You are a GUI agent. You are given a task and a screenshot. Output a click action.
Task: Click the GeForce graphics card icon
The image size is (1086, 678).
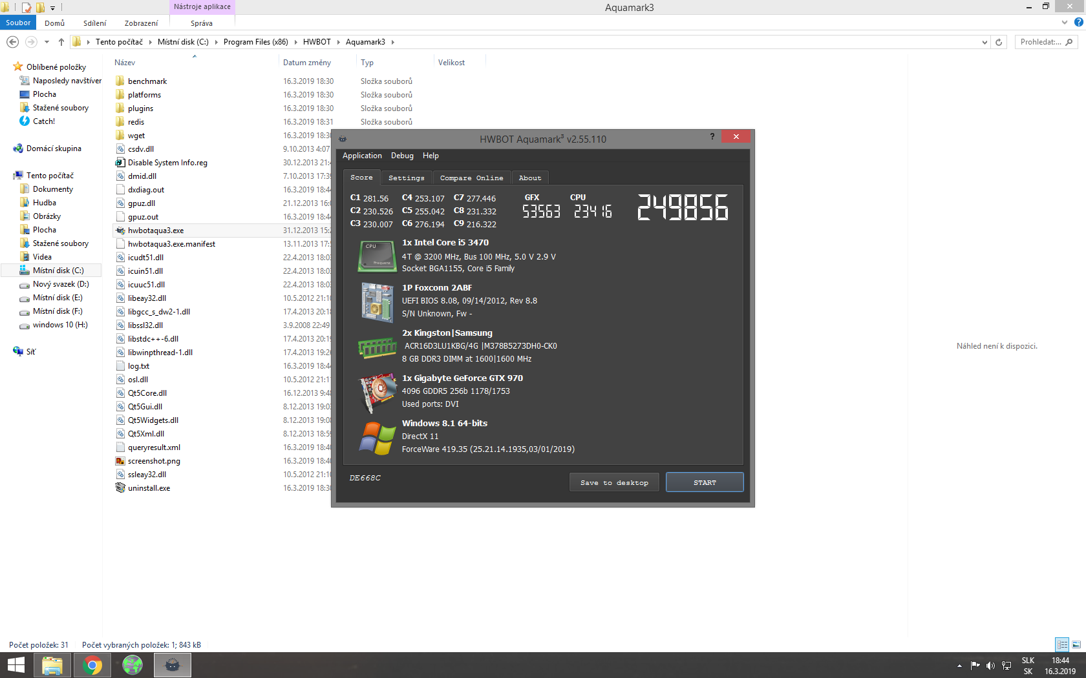tap(378, 393)
